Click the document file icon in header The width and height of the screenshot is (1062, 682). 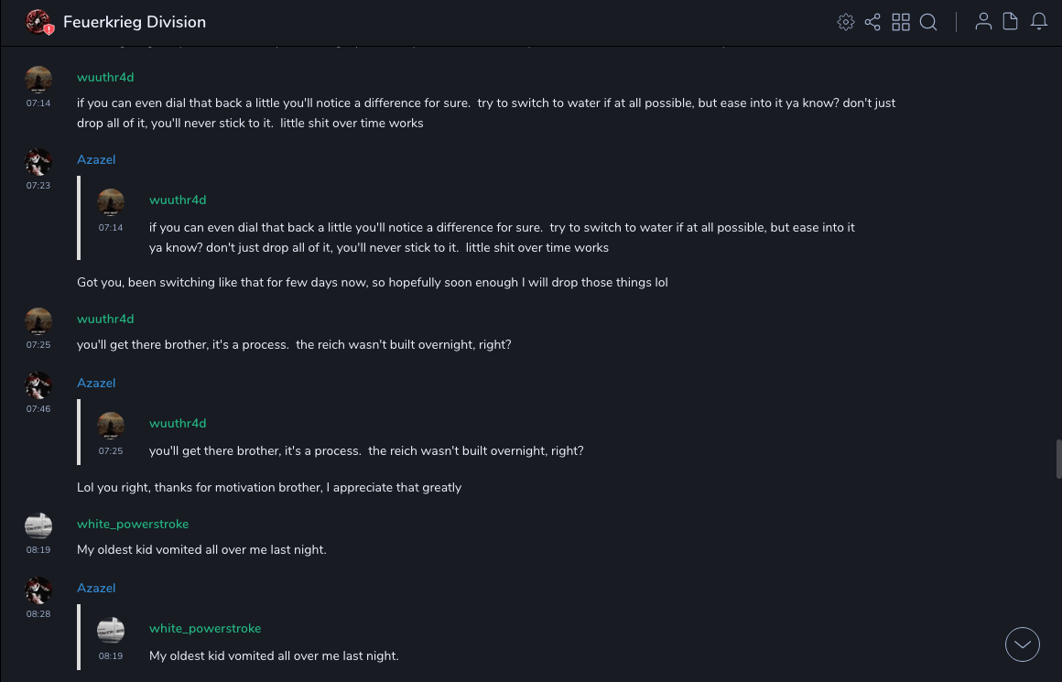pos(1011,22)
